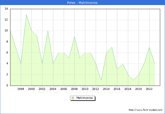
Task: Click the y-axis value 12
Action: click(6, 20)
